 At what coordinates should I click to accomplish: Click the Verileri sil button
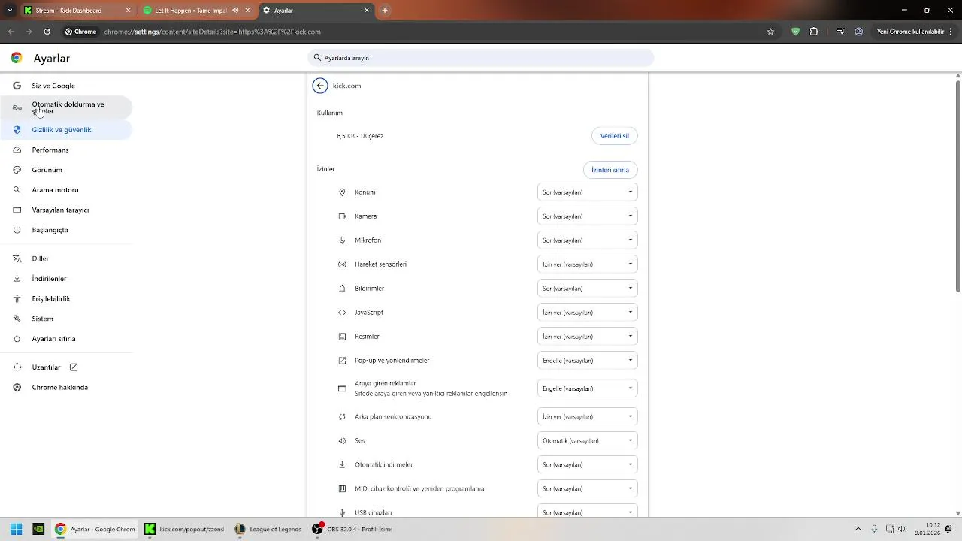click(x=615, y=136)
